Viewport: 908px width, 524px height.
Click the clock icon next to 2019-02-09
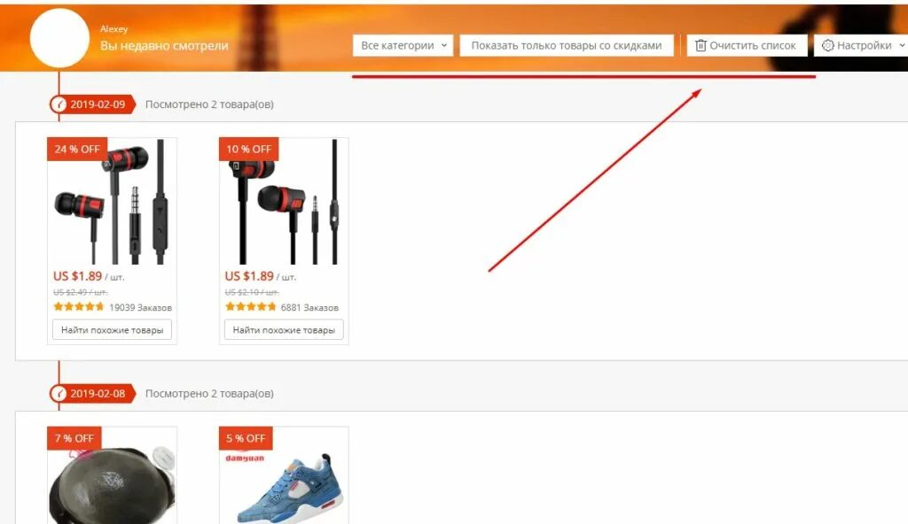[x=58, y=104]
